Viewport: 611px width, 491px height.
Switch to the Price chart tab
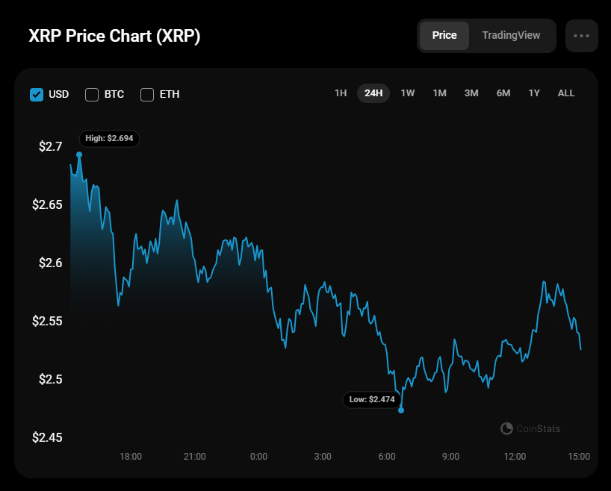click(444, 36)
